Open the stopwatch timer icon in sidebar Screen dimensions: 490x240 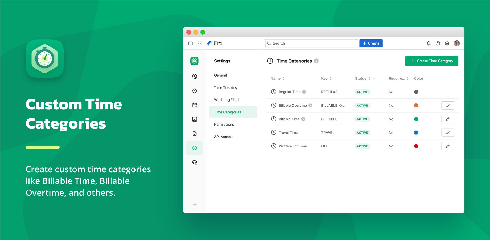194,91
